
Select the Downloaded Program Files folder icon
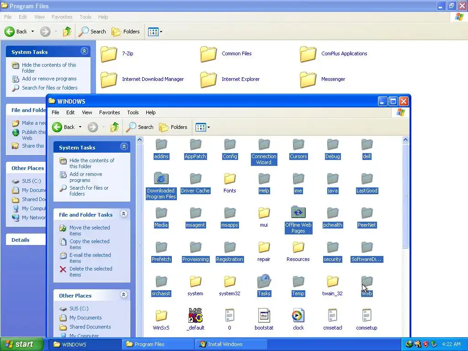[x=161, y=178]
